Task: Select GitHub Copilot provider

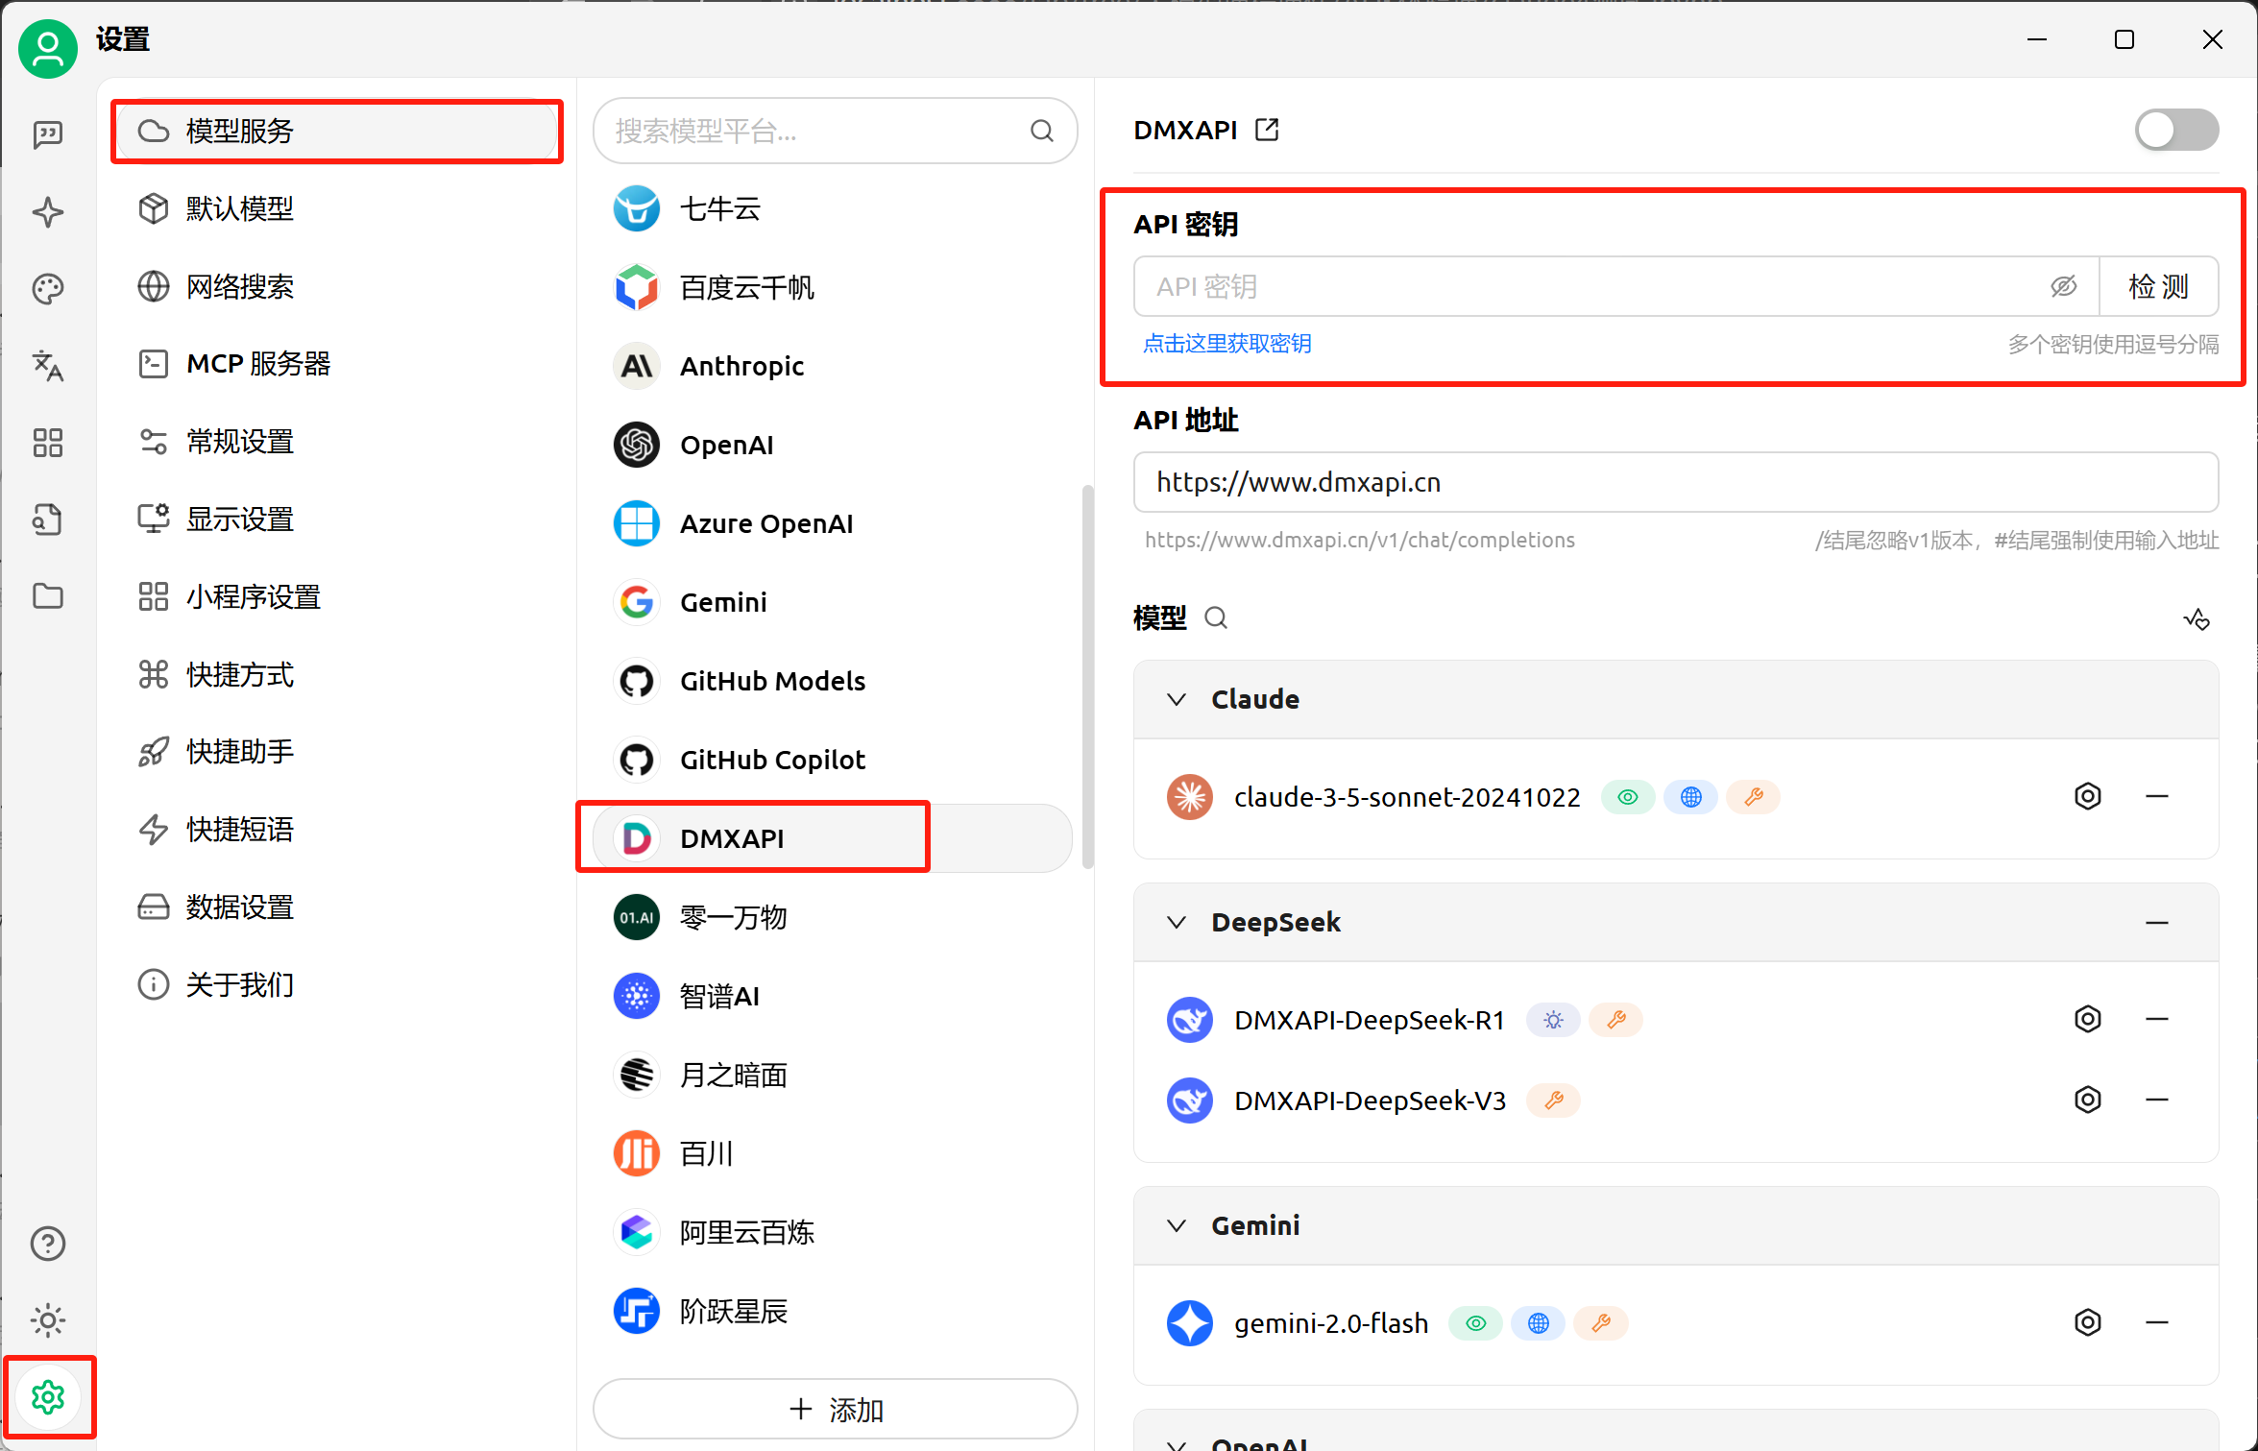Action: coord(833,761)
